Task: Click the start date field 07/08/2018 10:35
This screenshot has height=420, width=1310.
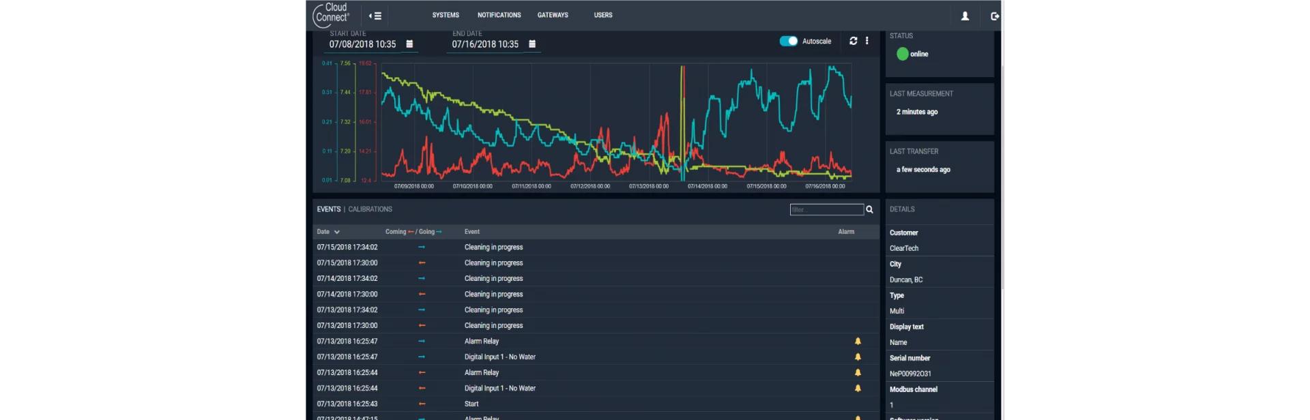Action: [362, 44]
